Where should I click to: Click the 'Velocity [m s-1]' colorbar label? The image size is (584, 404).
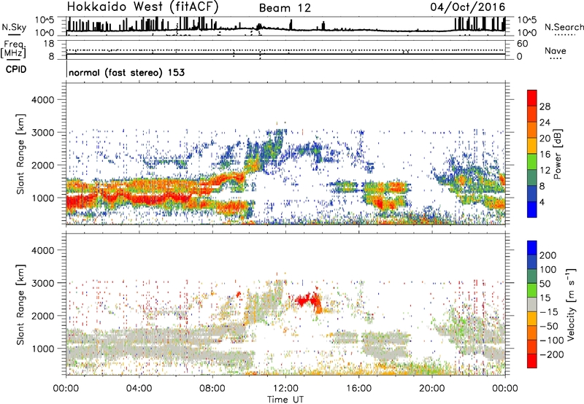pos(571,305)
